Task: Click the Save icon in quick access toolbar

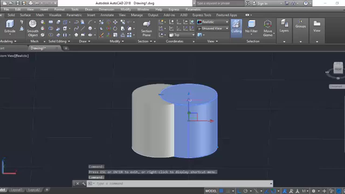Action: [x=18, y=3]
